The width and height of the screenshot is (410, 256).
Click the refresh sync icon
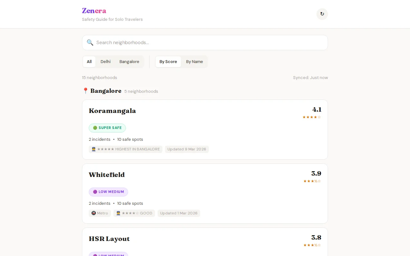322,14
